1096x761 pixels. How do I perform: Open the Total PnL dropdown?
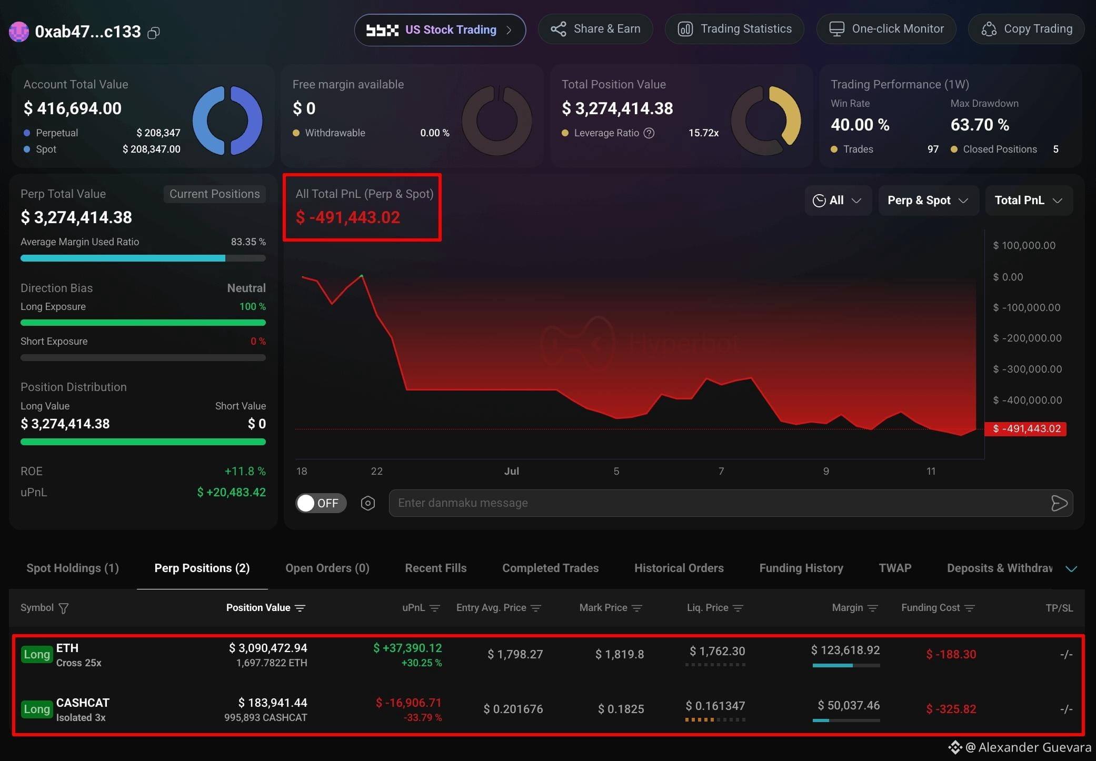click(x=1029, y=201)
